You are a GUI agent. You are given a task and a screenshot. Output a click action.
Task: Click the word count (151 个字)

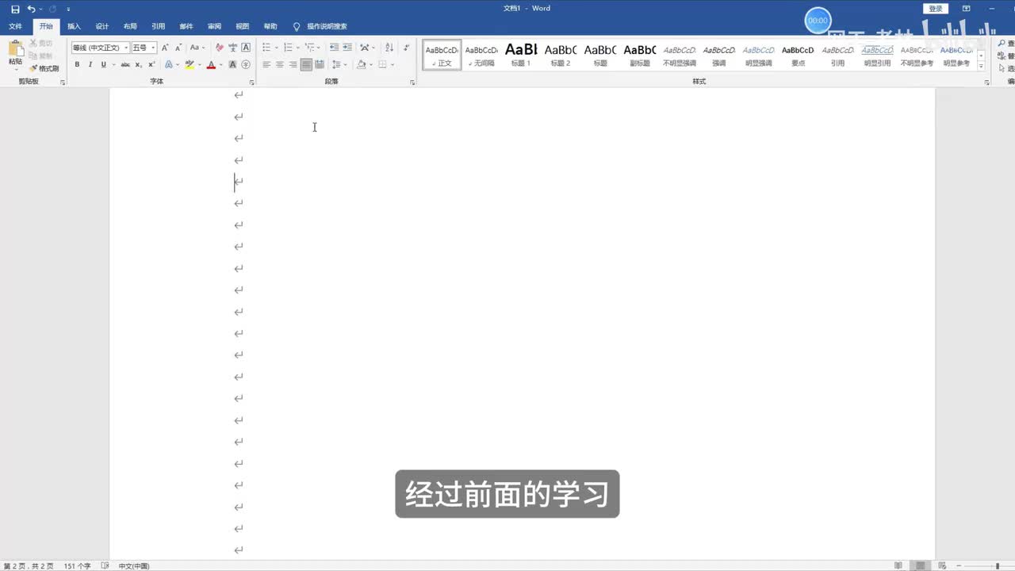77,565
